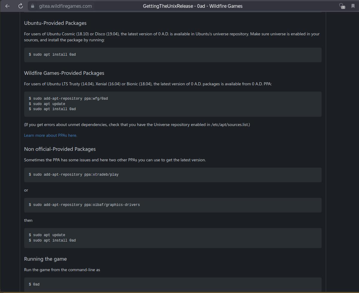
Task: Bookmark this page with the bookmark icon
Action: tap(353, 6)
